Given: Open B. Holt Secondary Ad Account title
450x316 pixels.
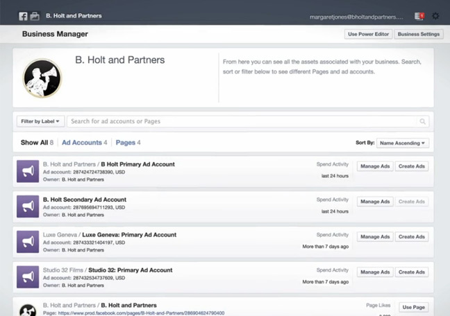Looking at the screenshot, I should tap(85, 200).
